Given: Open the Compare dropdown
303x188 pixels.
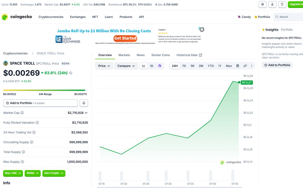Looking at the screenshot, I should 126,66.
